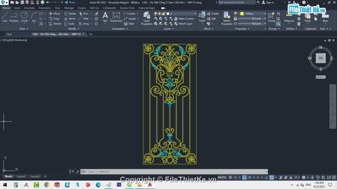Open annotation scale 1:1 dropdown
337x189 pixels.
[x=297, y=177]
